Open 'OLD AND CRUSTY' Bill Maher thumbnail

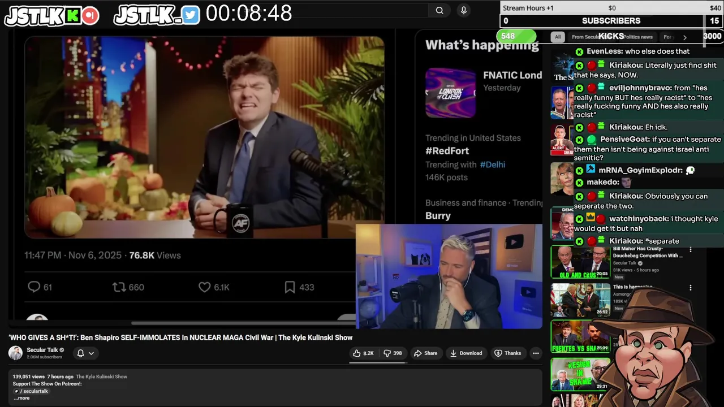(x=580, y=262)
